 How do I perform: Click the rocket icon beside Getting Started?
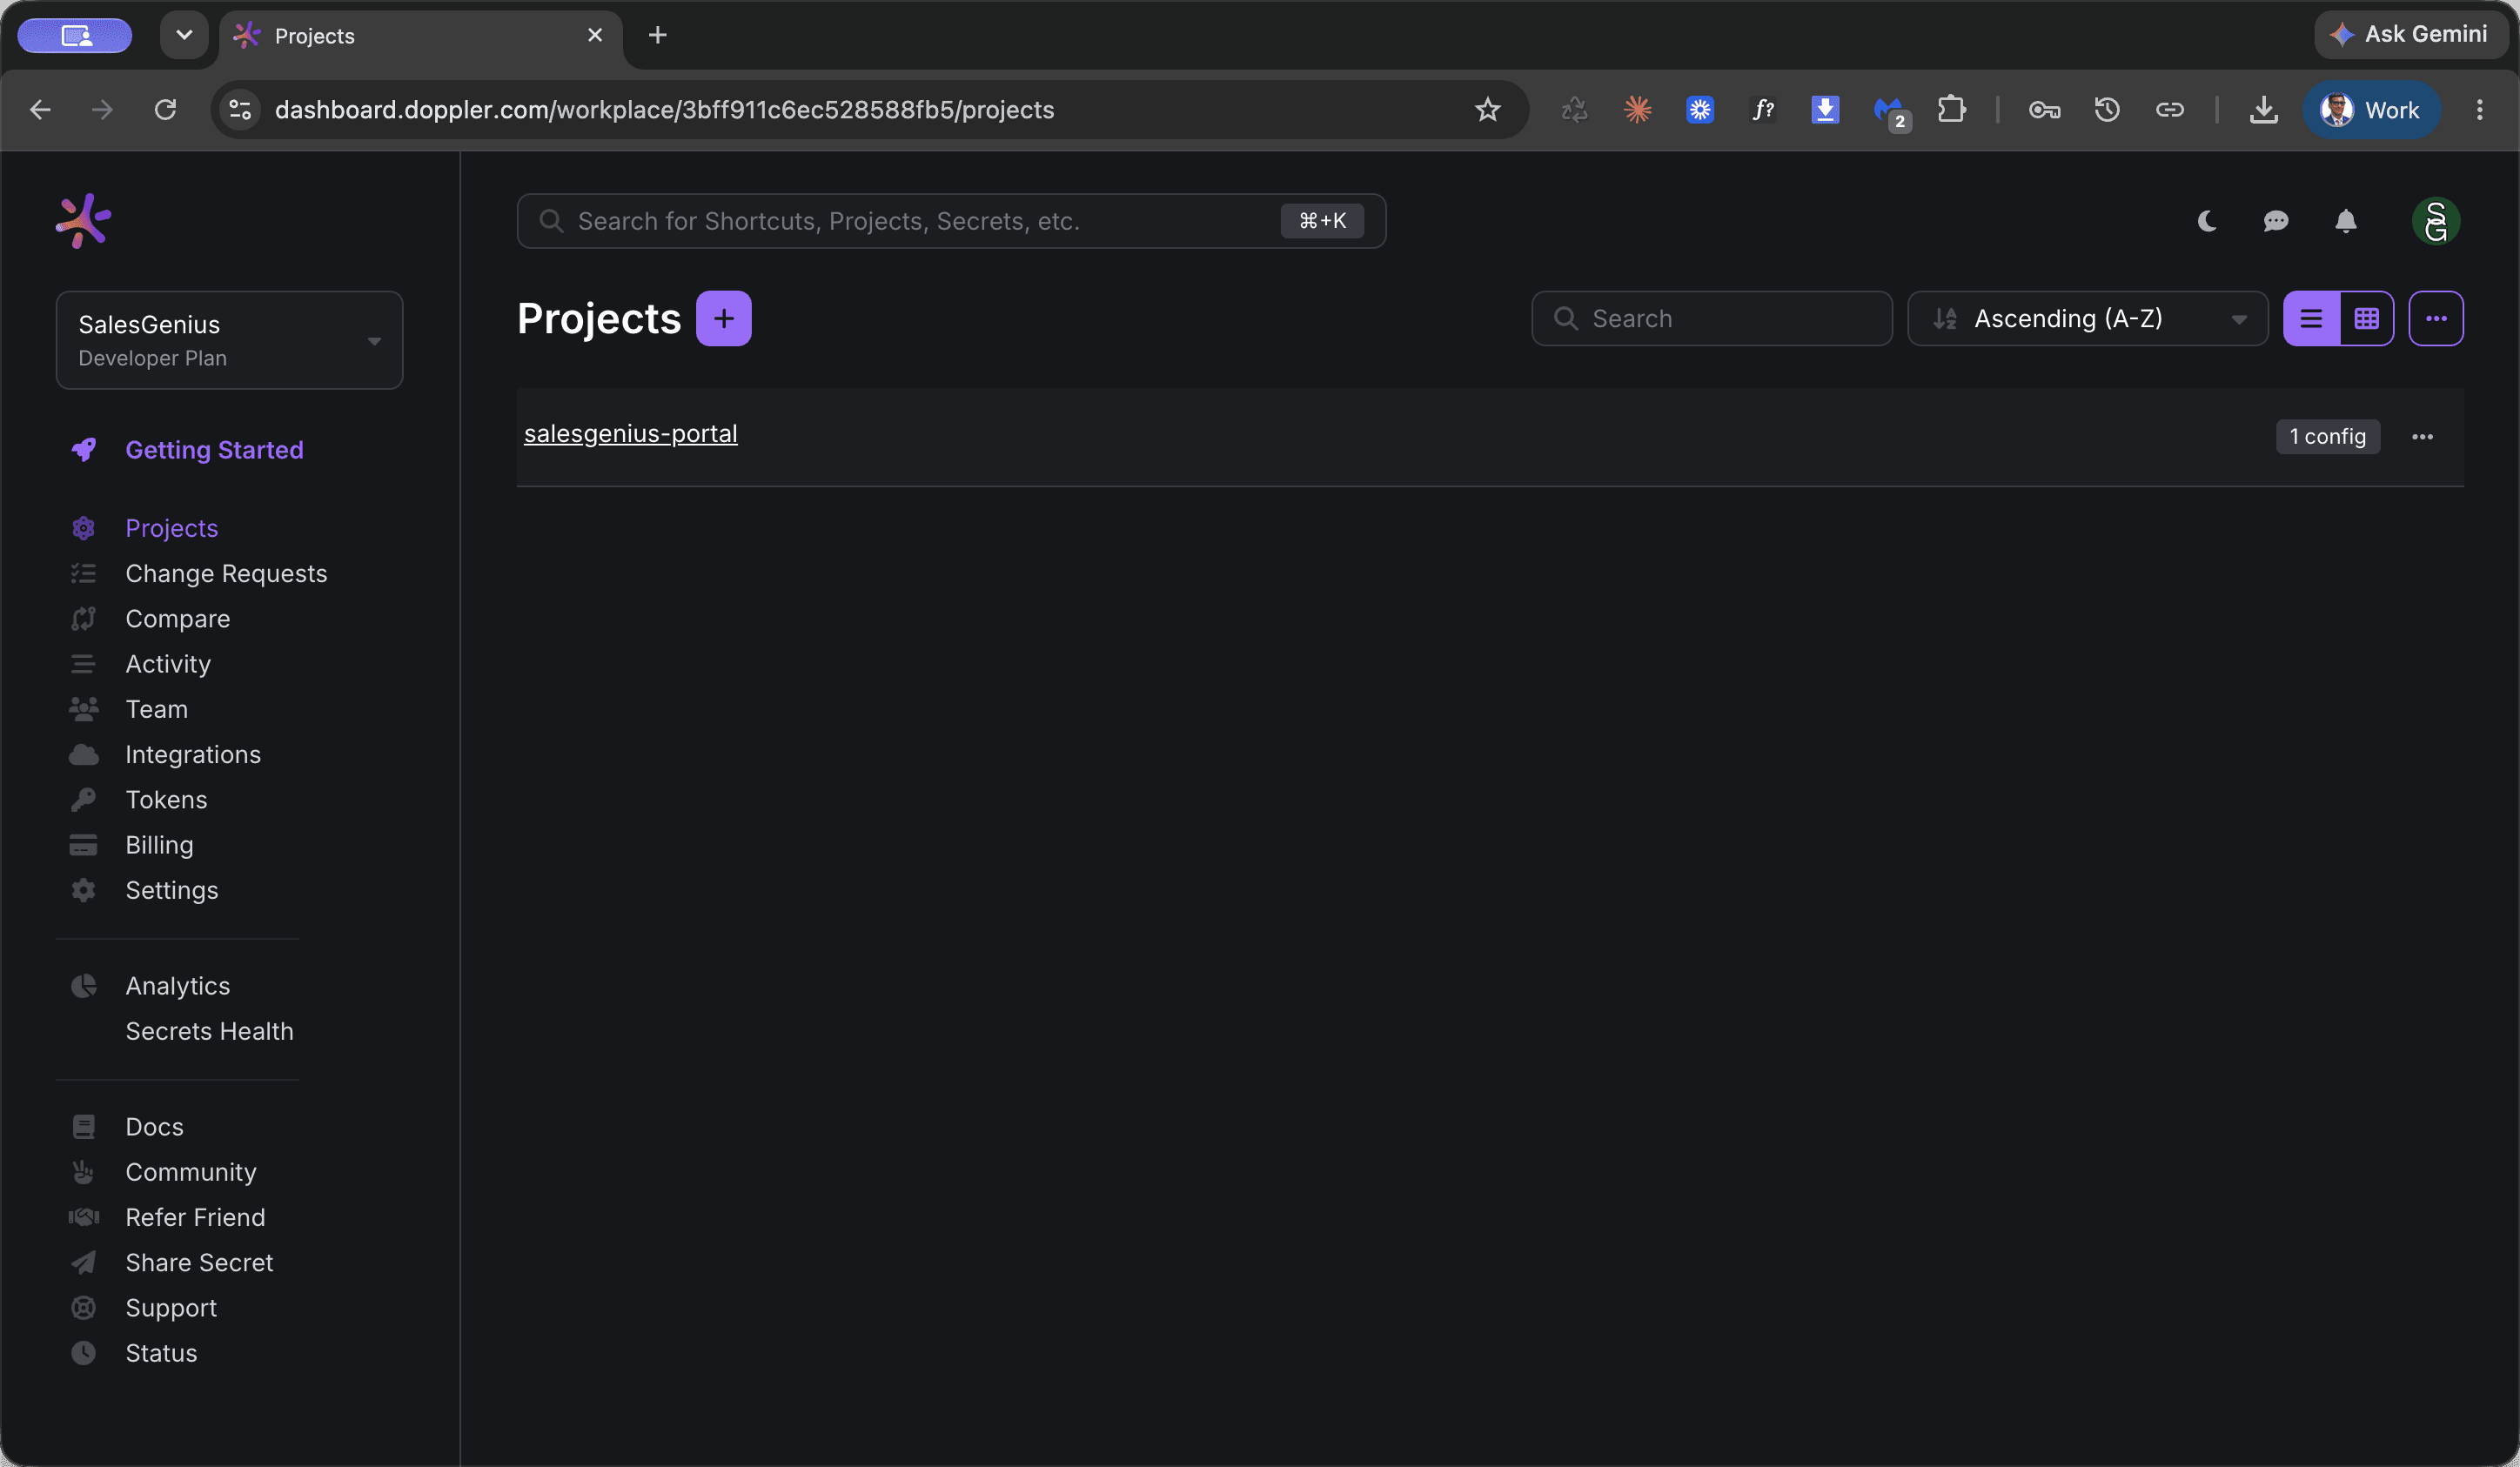84,450
